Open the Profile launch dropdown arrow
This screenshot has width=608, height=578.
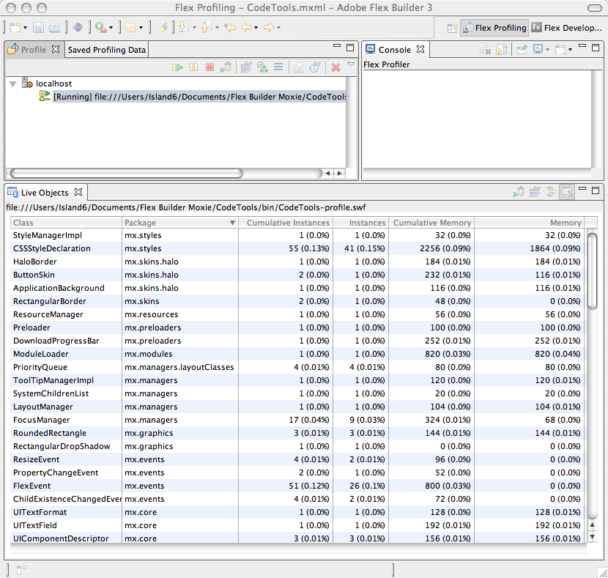tap(111, 28)
